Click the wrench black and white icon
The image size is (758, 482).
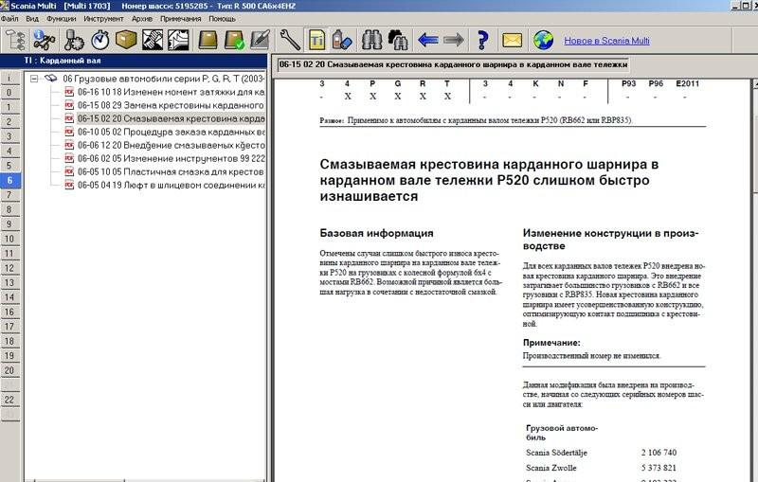[178, 40]
